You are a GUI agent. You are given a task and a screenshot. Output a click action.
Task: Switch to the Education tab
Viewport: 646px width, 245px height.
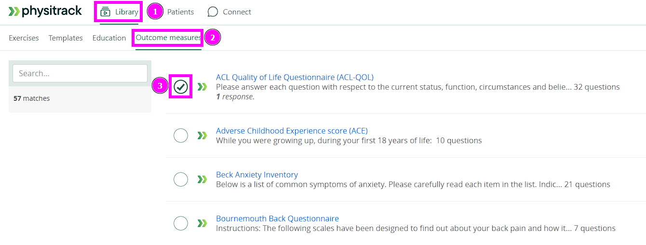coord(109,38)
